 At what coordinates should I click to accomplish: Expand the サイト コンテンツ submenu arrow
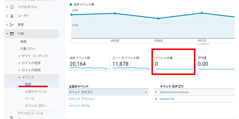click(x=19, y=56)
